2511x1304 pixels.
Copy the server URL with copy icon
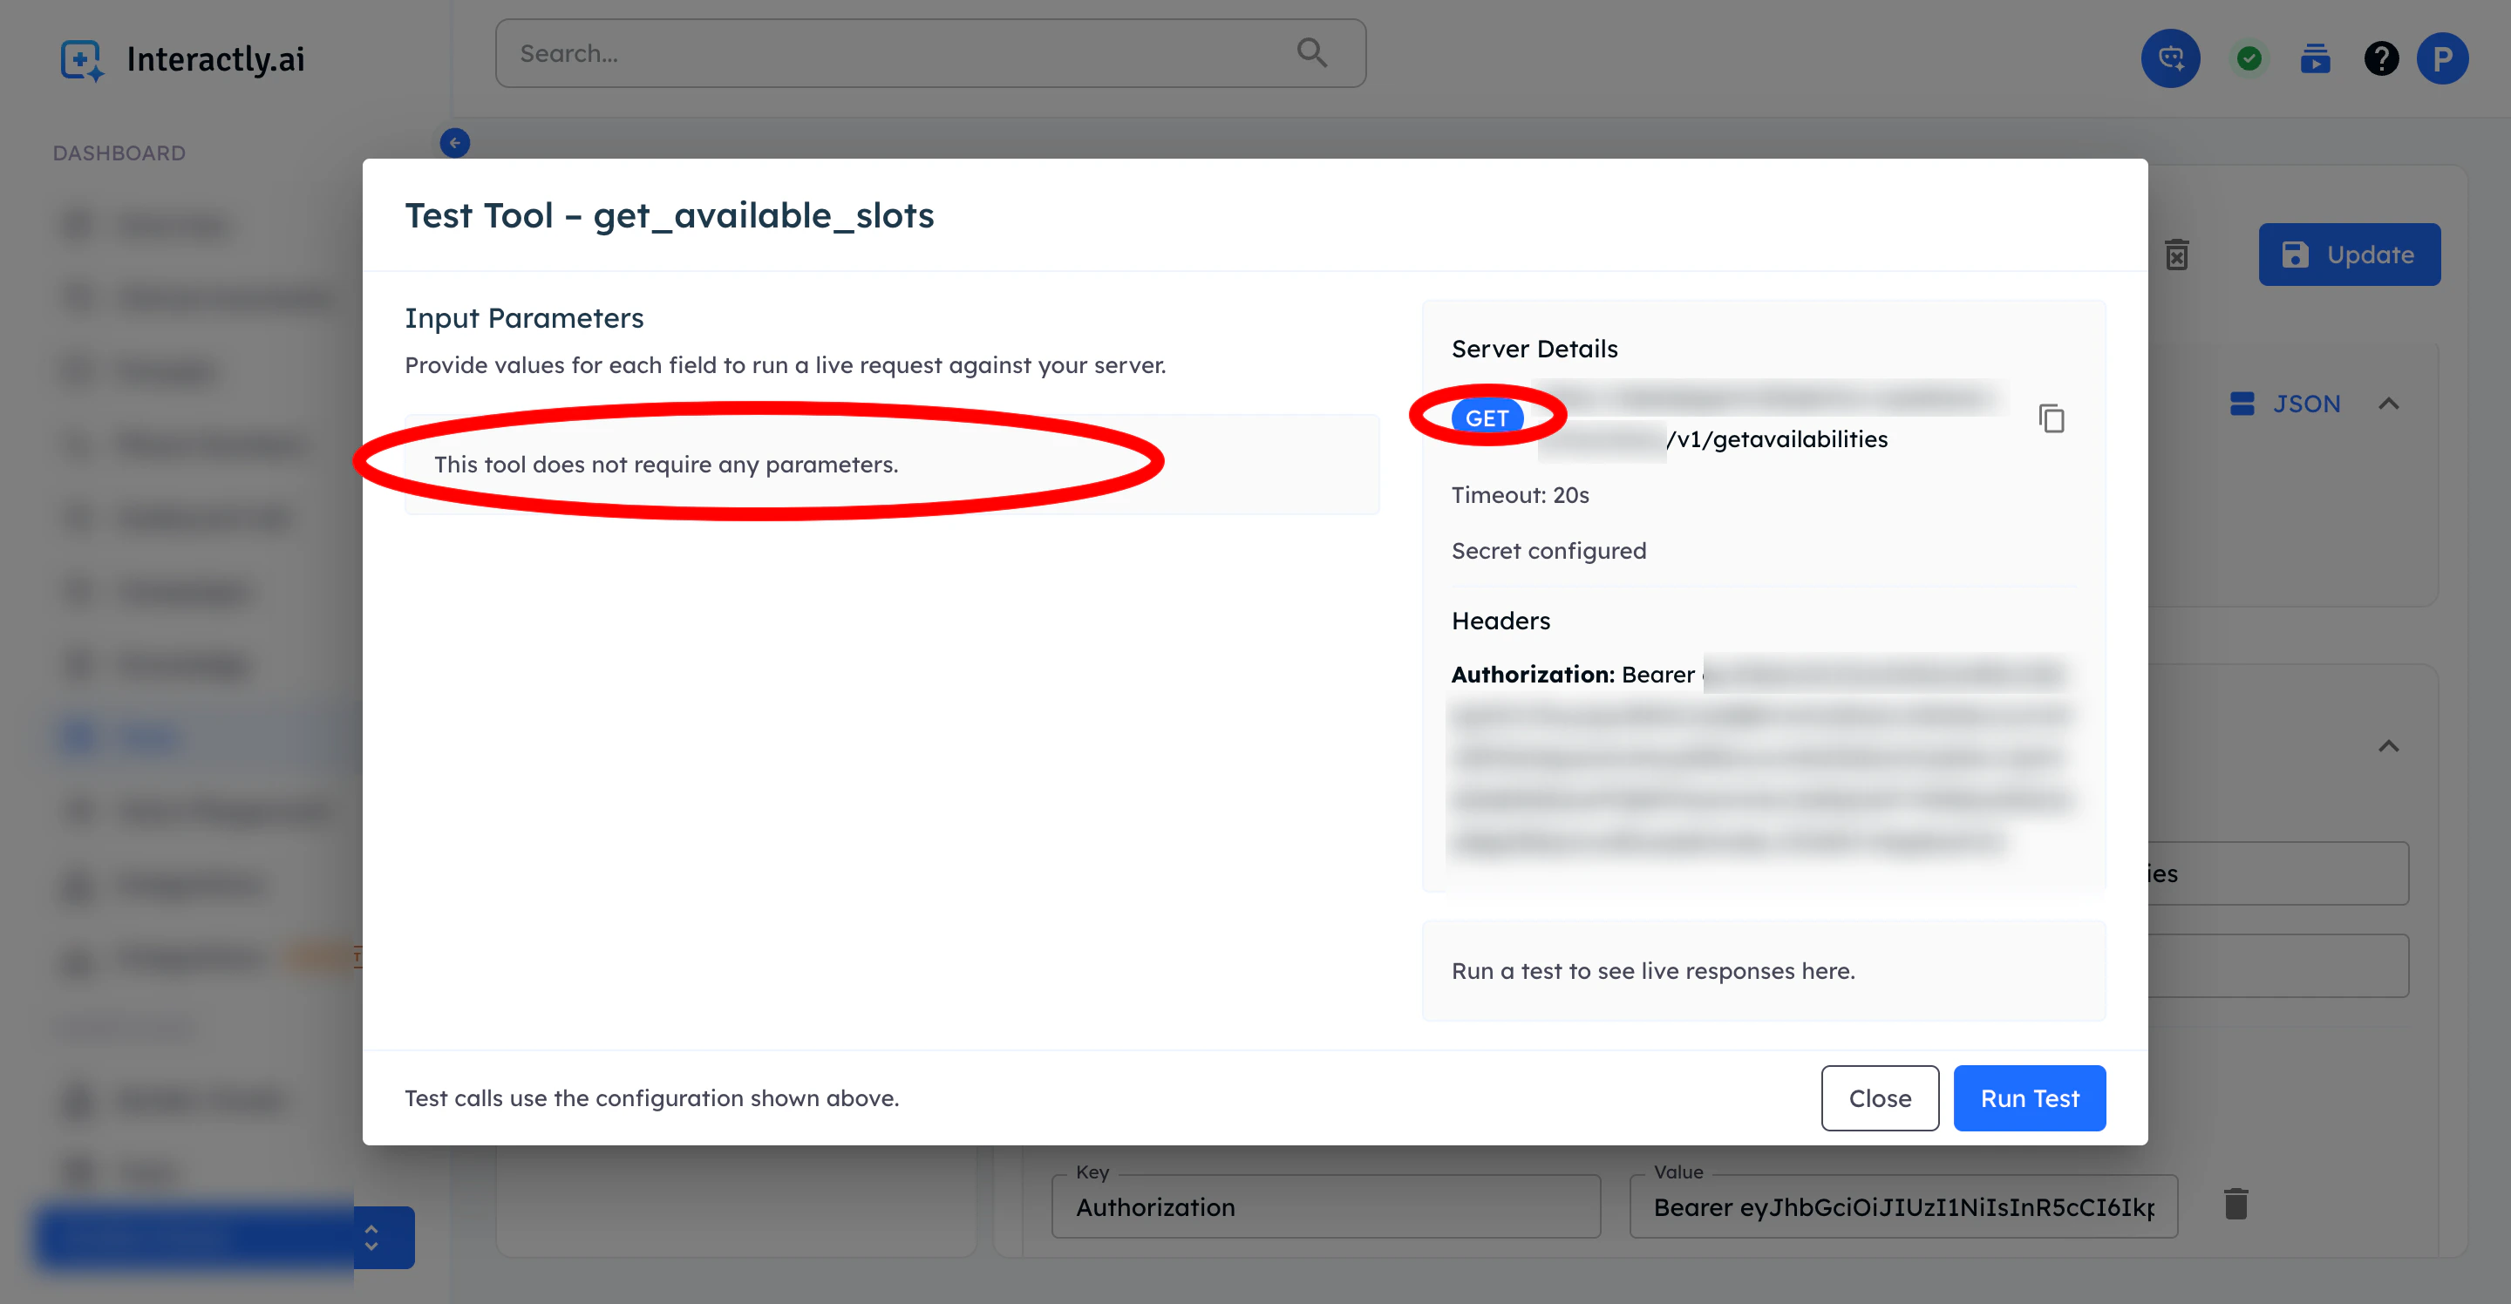click(2051, 418)
